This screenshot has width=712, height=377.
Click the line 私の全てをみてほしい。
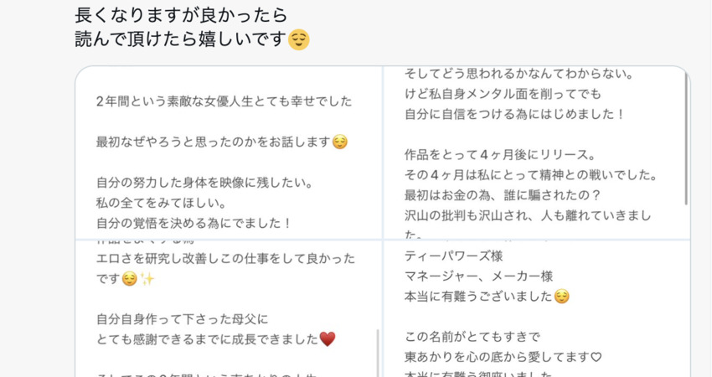161,203
